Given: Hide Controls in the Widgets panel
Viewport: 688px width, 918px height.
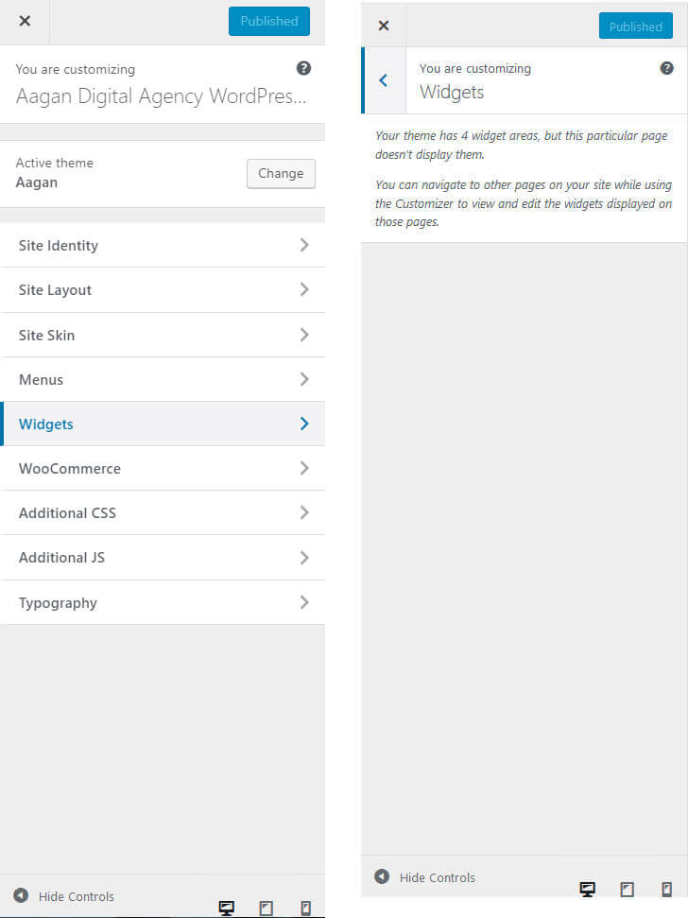Looking at the screenshot, I should click(x=424, y=877).
